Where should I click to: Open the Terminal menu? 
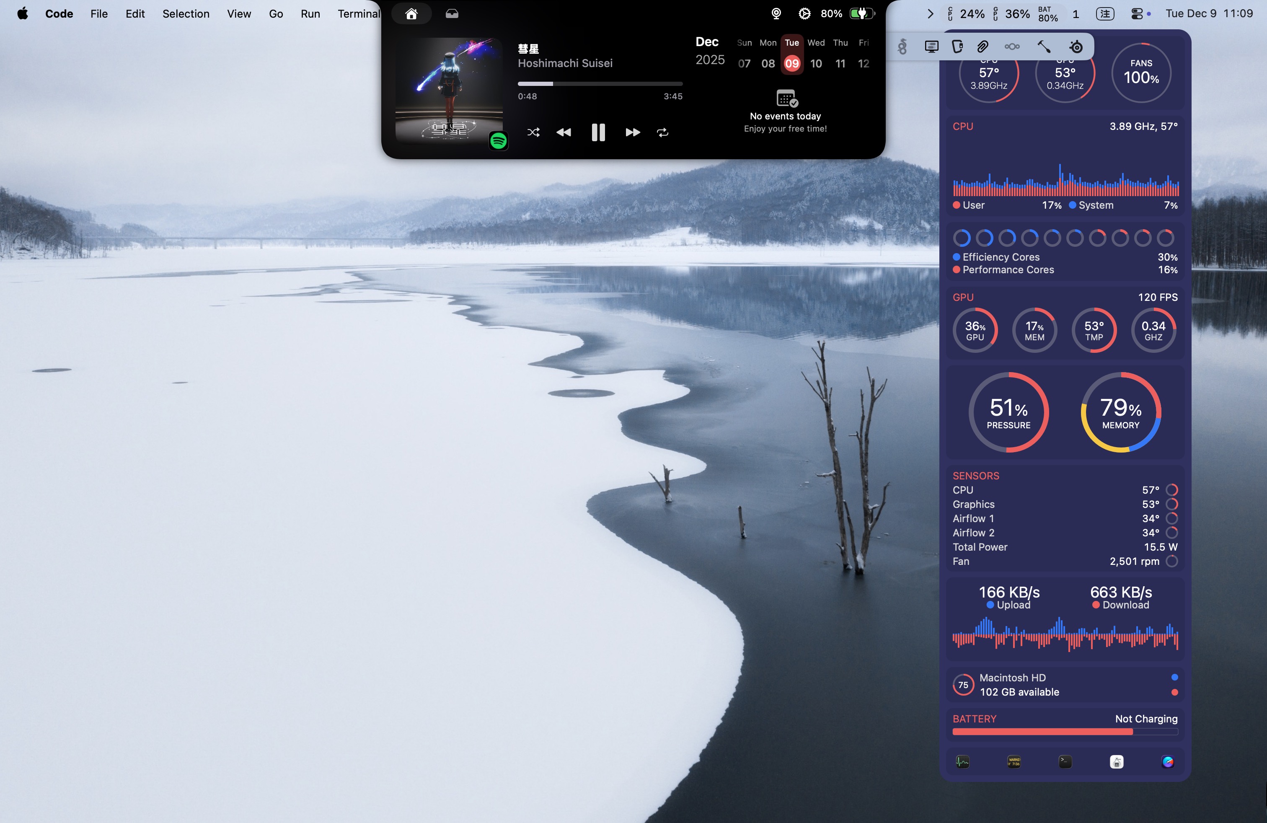[x=358, y=14]
